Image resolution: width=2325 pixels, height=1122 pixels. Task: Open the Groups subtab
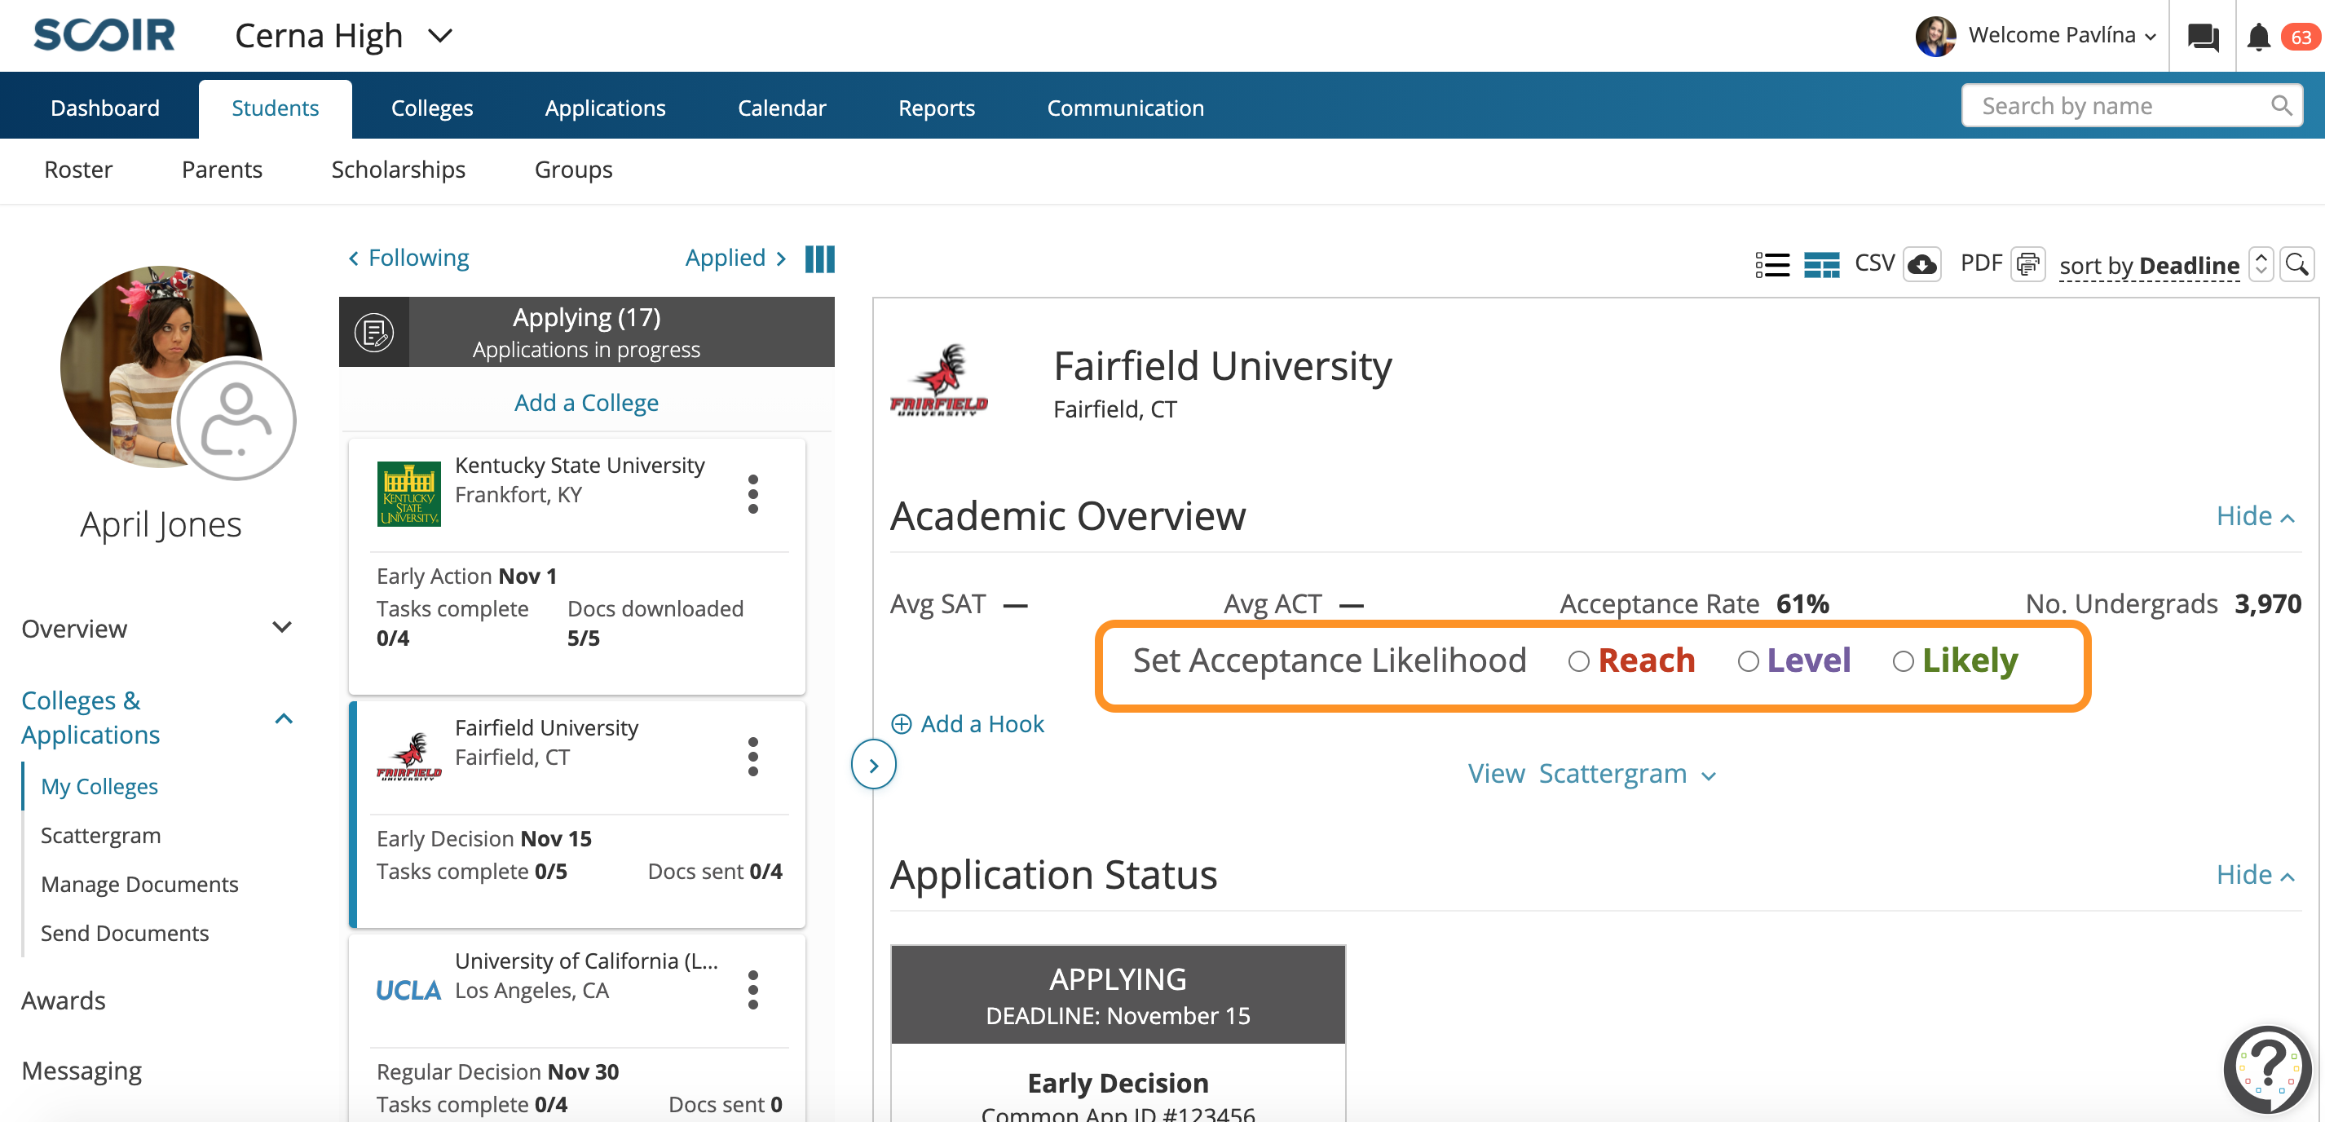(x=573, y=170)
